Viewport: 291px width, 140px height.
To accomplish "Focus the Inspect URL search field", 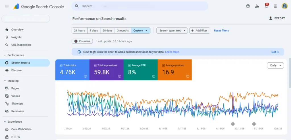I will (x=142, y=6).
